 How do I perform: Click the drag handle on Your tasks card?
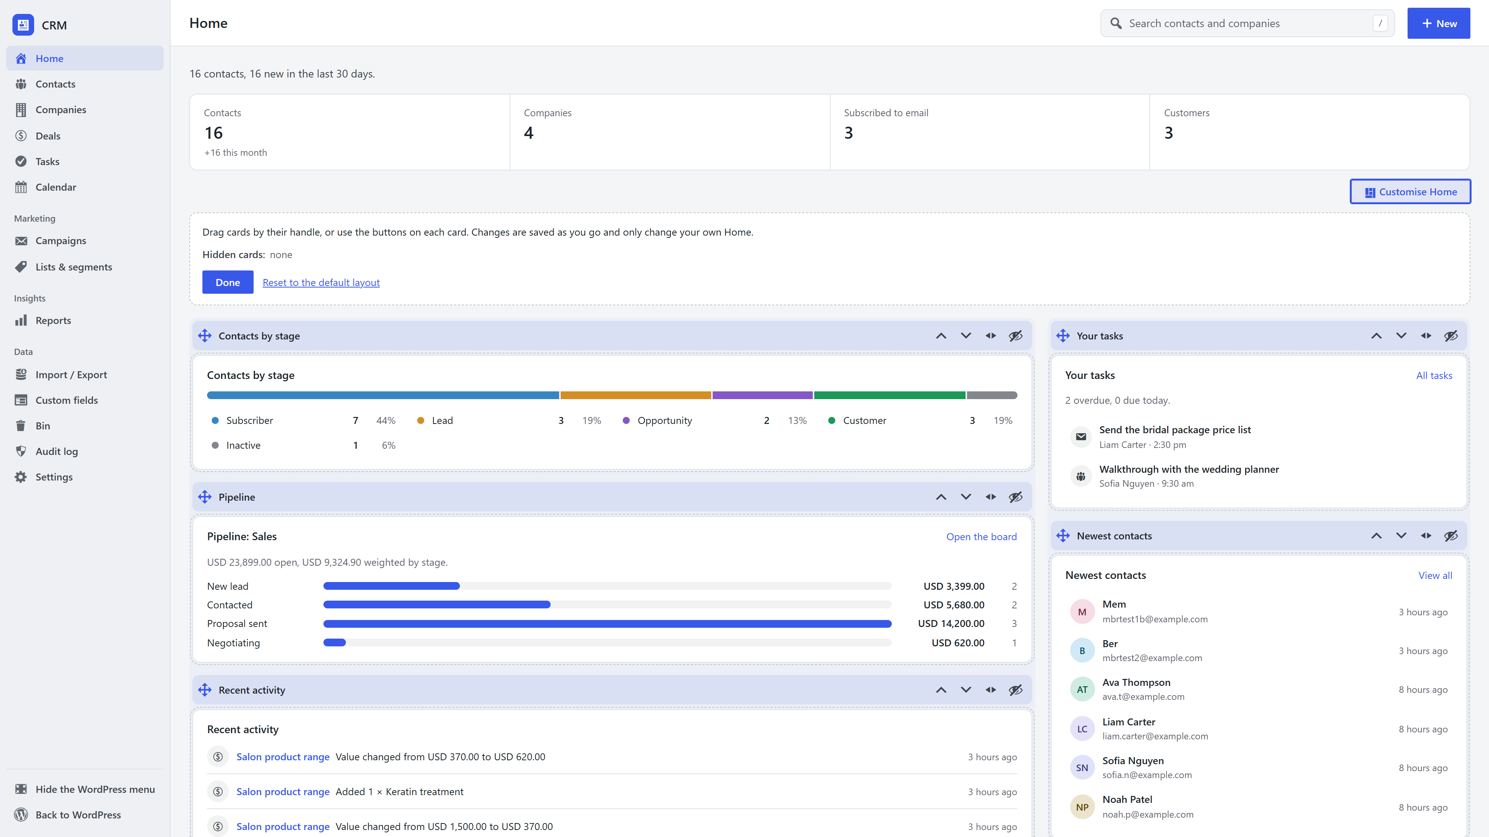pos(1063,336)
